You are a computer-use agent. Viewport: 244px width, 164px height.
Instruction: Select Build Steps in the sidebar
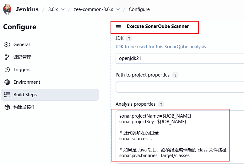point(25,95)
